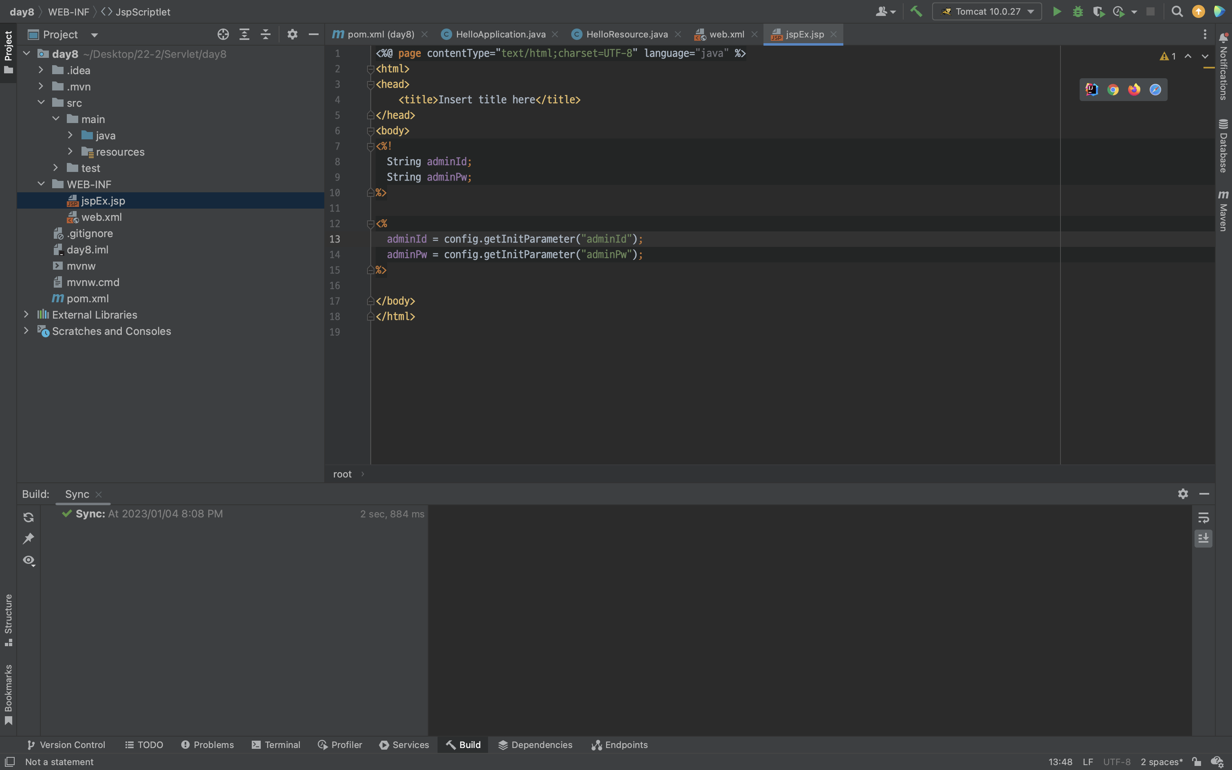Toggle soft-wrap in the Build output
The height and width of the screenshot is (770, 1232).
pos(1203,518)
